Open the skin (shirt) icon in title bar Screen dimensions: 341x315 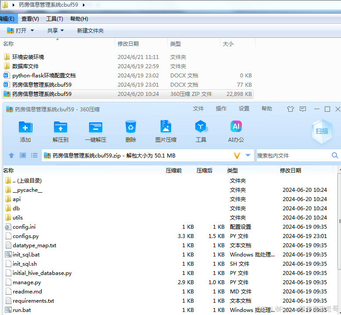click(x=291, y=109)
